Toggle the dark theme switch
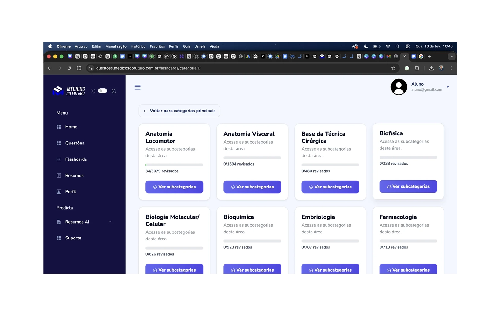The image size is (504, 310). click(x=103, y=91)
